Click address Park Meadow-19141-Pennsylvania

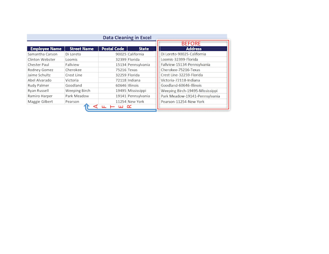click(x=193, y=96)
